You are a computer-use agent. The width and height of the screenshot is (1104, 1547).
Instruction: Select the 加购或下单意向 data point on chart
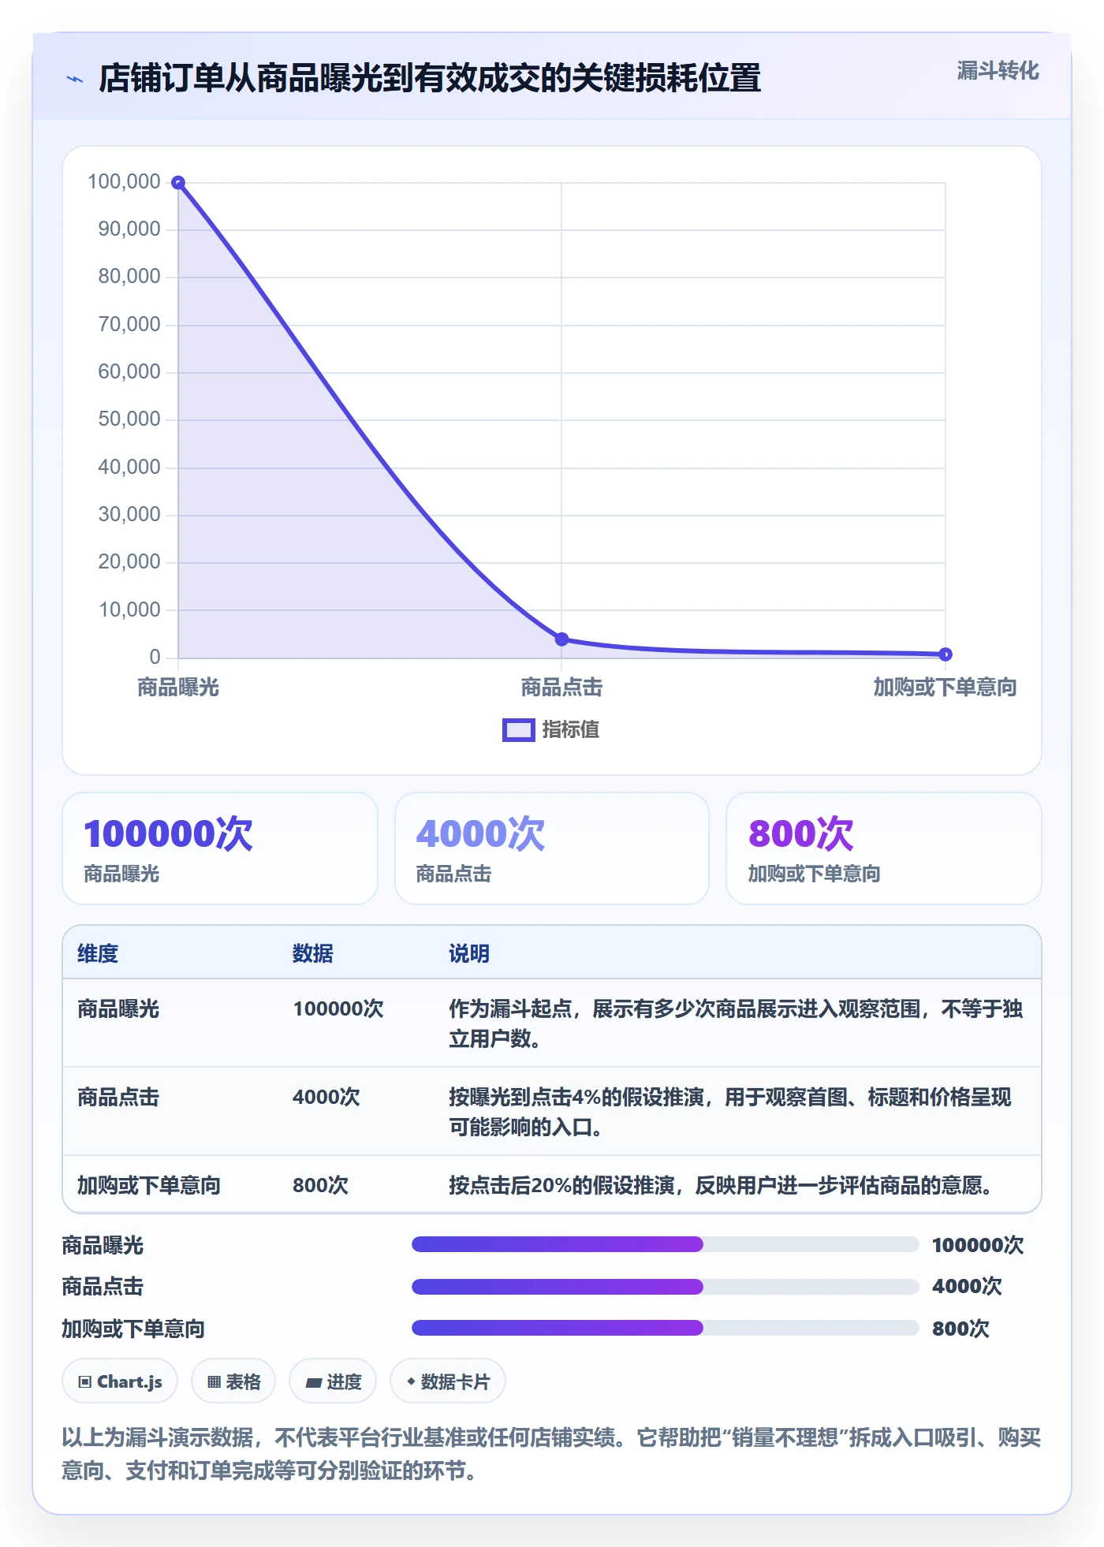[x=945, y=654]
